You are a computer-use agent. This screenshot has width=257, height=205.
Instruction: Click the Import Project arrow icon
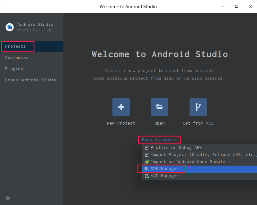pyautogui.click(x=147, y=155)
